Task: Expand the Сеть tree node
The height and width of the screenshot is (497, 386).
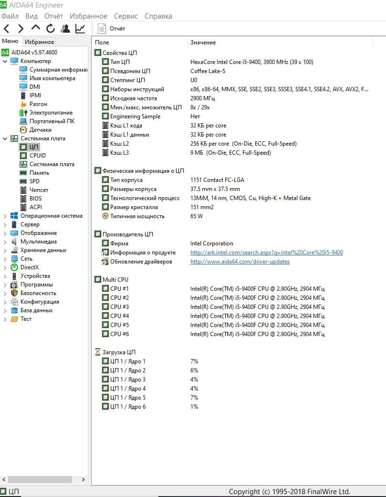Action: pyautogui.click(x=5, y=259)
